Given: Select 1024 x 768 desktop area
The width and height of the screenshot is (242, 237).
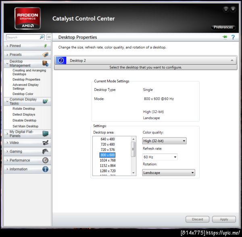Looking at the screenshot, I should (x=108, y=160).
